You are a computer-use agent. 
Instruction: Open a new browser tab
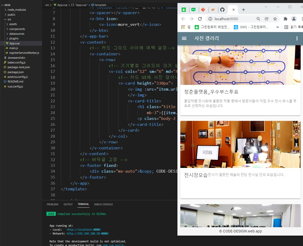click(243, 10)
